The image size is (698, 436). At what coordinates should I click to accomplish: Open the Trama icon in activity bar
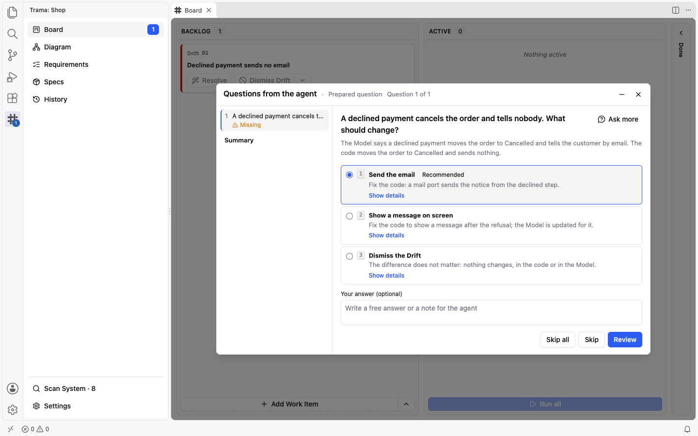point(13,119)
